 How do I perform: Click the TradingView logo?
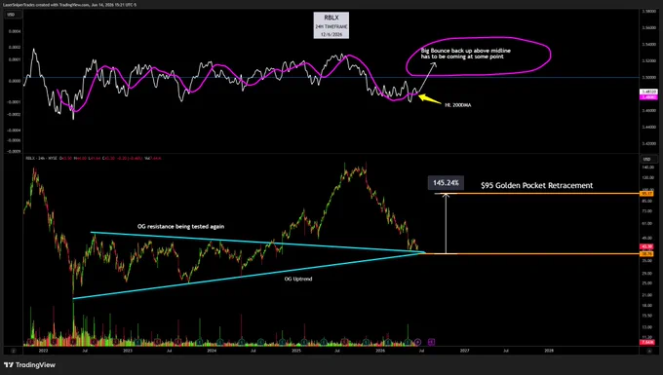coord(29,365)
